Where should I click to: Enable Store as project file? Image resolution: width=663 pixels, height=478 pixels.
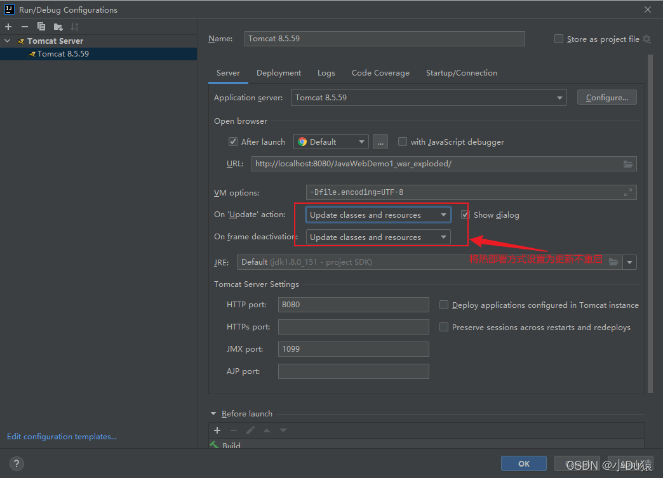tap(559, 39)
